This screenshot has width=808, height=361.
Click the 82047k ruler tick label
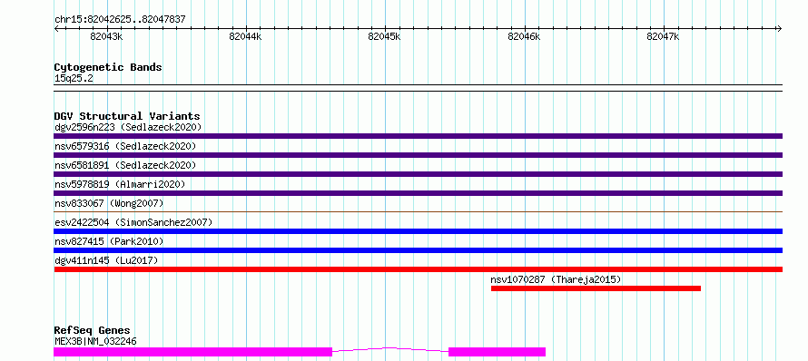pos(664,36)
